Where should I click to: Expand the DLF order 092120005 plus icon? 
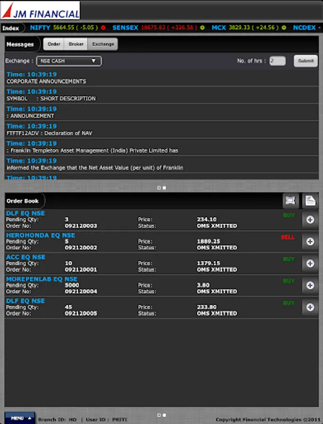click(310, 307)
